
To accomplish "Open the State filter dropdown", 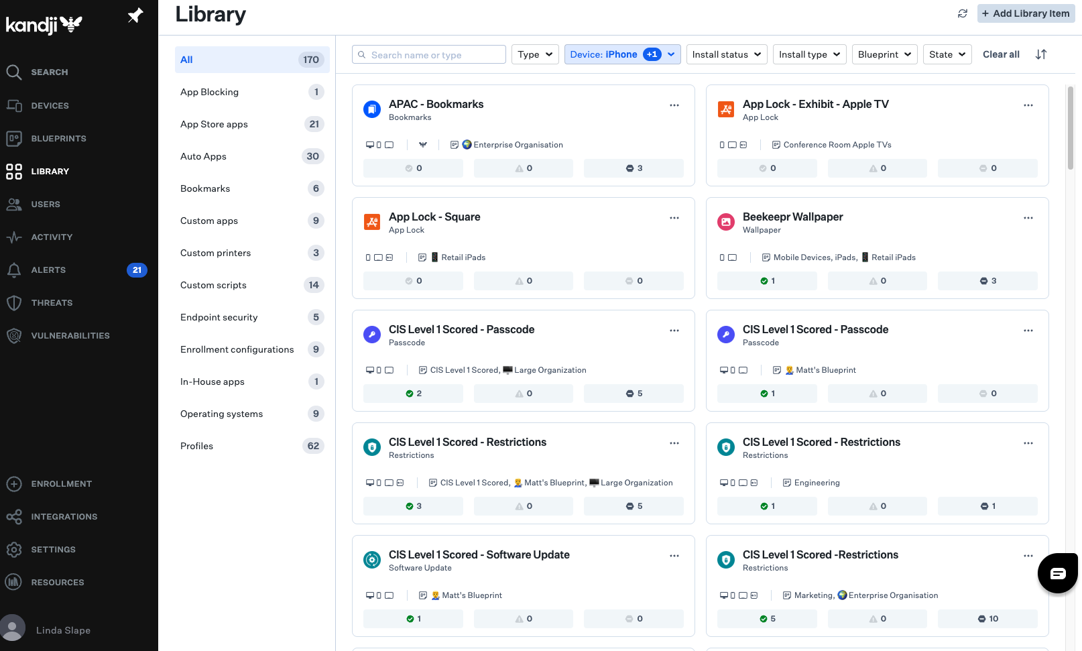I will pos(947,54).
